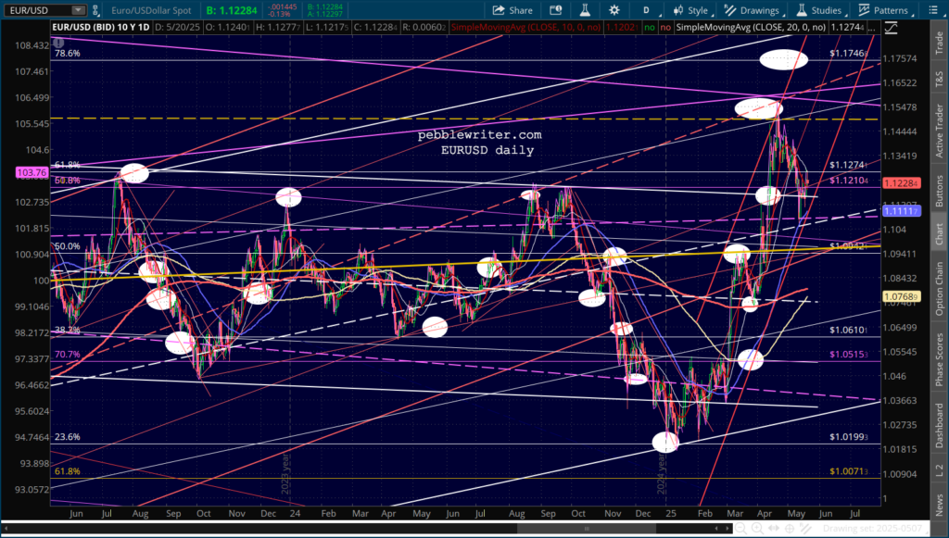
Task: Toggle the price axis scale icon
Action: click(891, 27)
